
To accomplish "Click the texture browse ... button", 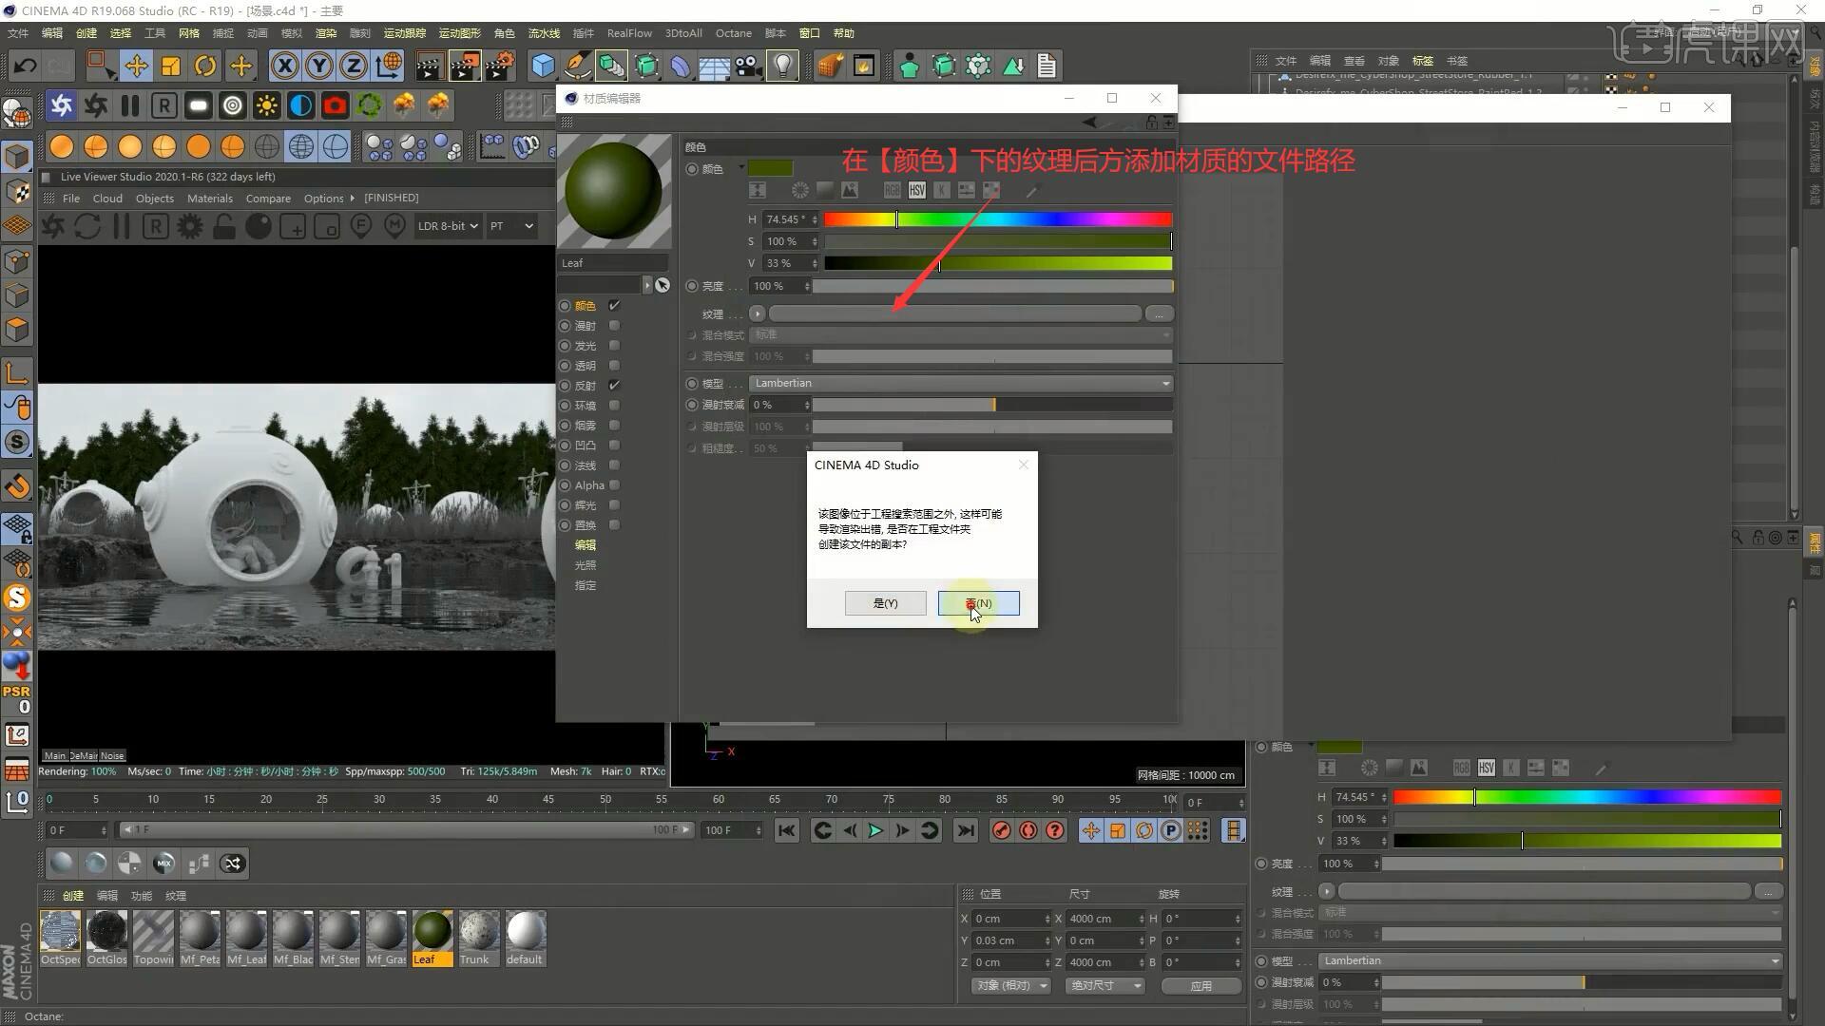I will click(1159, 313).
